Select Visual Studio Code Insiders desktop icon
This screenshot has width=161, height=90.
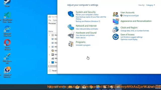point(7,17)
